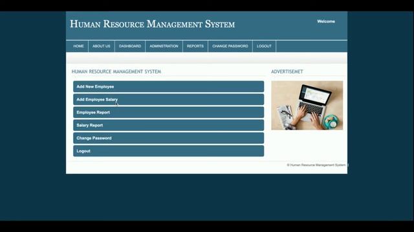
Task: Click the Human Resource Management System header title
Action: [x=153, y=24]
